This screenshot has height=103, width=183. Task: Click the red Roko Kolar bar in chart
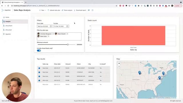134,35
